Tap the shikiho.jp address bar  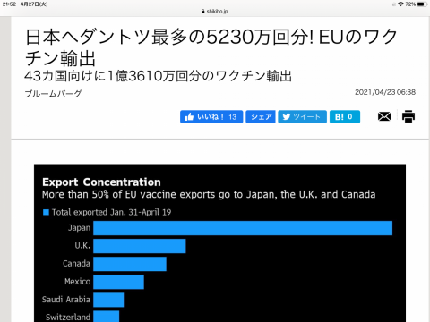pyautogui.click(x=215, y=12)
